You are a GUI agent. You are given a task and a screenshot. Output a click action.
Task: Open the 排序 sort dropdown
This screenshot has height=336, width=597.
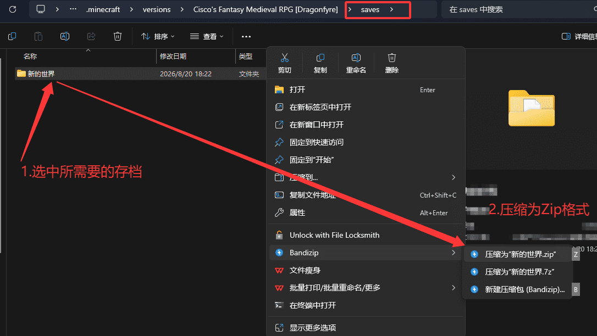click(158, 36)
